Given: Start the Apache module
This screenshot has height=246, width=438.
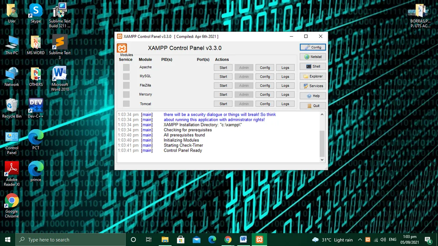Looking at the screenshot, I should click(x=223, y=68).
